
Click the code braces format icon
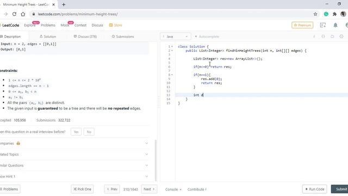(323, 36)
